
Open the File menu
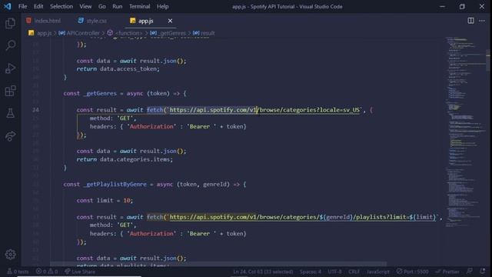coord(22,6)
